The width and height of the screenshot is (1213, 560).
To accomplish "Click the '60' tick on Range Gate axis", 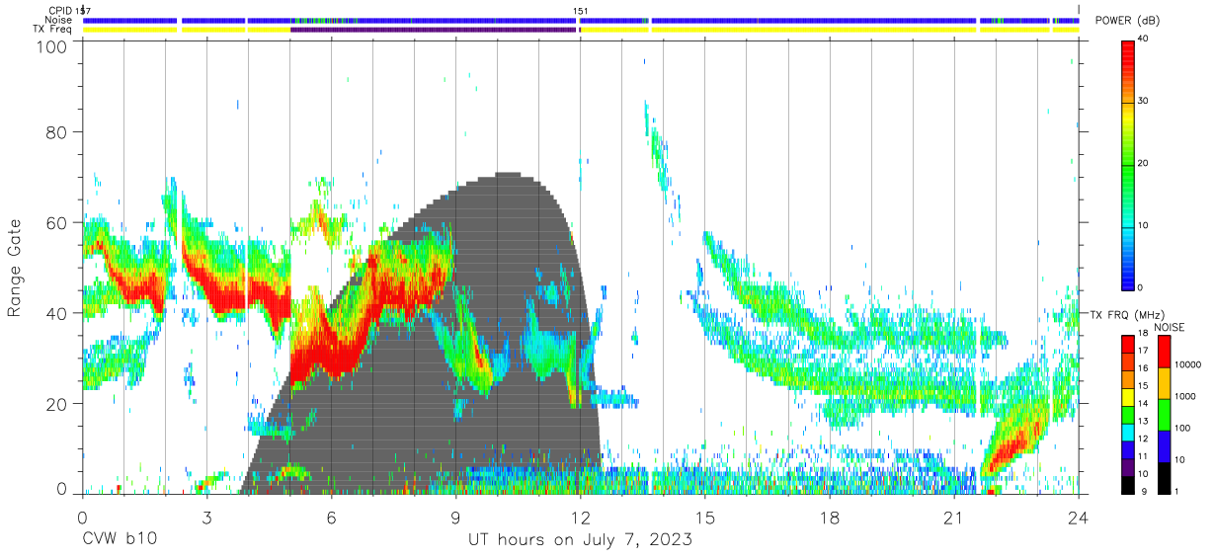I will click(x=56, y=223).
